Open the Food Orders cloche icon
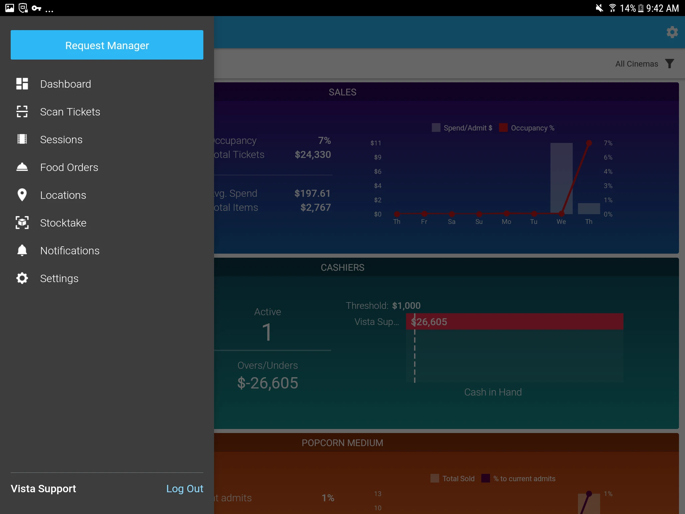 point(22,167)
